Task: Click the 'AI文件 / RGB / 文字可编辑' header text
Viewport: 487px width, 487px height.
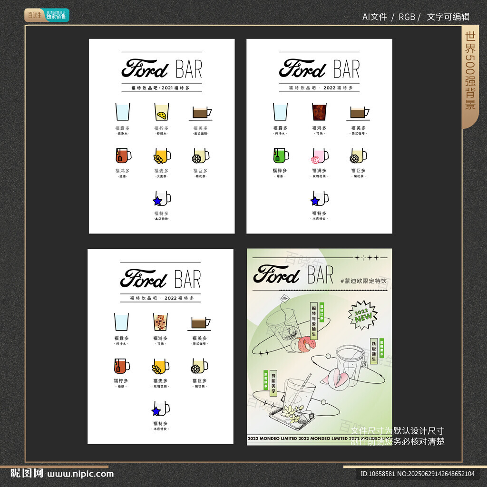Action: pos(416,17)
